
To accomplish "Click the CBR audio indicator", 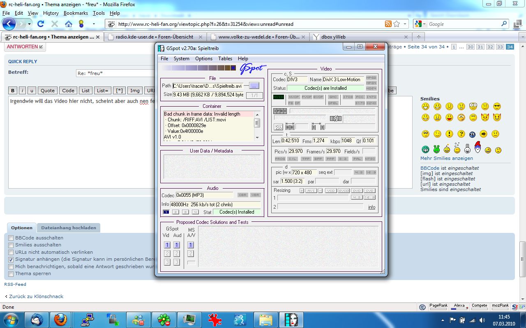I will 242,195.
